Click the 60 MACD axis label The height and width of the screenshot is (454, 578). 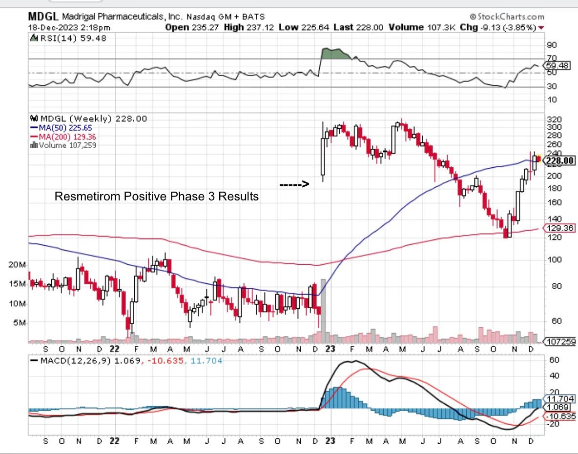(554, 360)
